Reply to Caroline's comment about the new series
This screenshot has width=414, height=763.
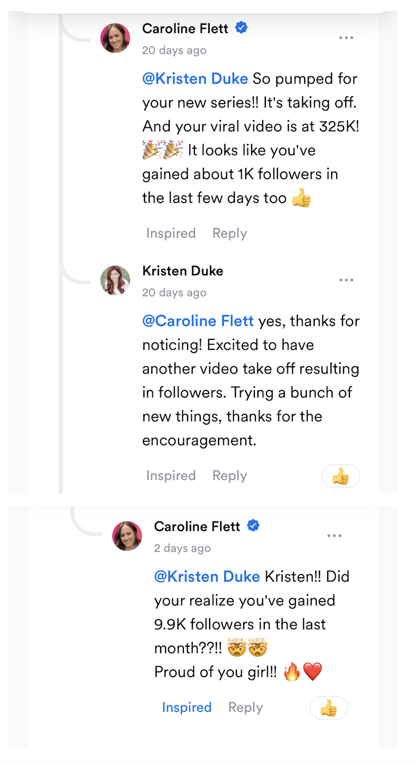[230, 233]
